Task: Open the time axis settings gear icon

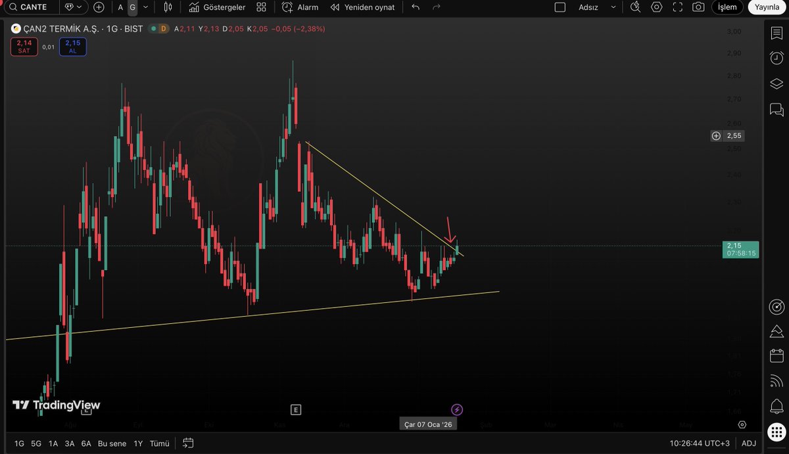Action: point(742,424)
